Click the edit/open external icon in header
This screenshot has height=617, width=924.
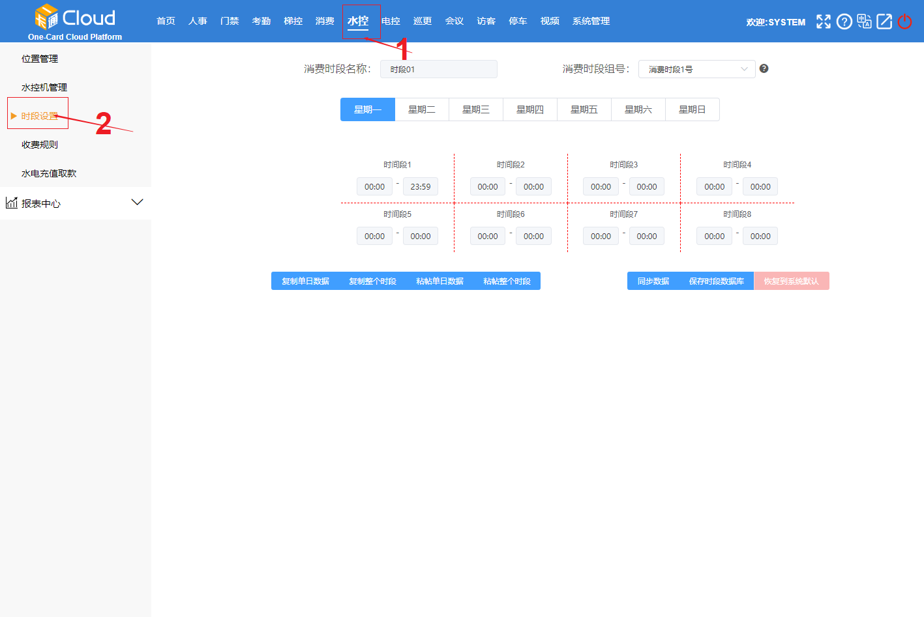pyautogui.click(x=884, y=22)
